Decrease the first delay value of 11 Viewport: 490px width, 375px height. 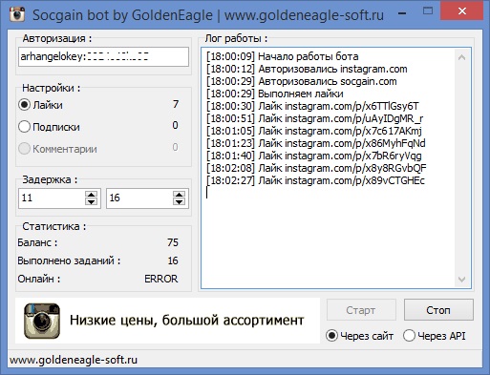coord(91,202)
